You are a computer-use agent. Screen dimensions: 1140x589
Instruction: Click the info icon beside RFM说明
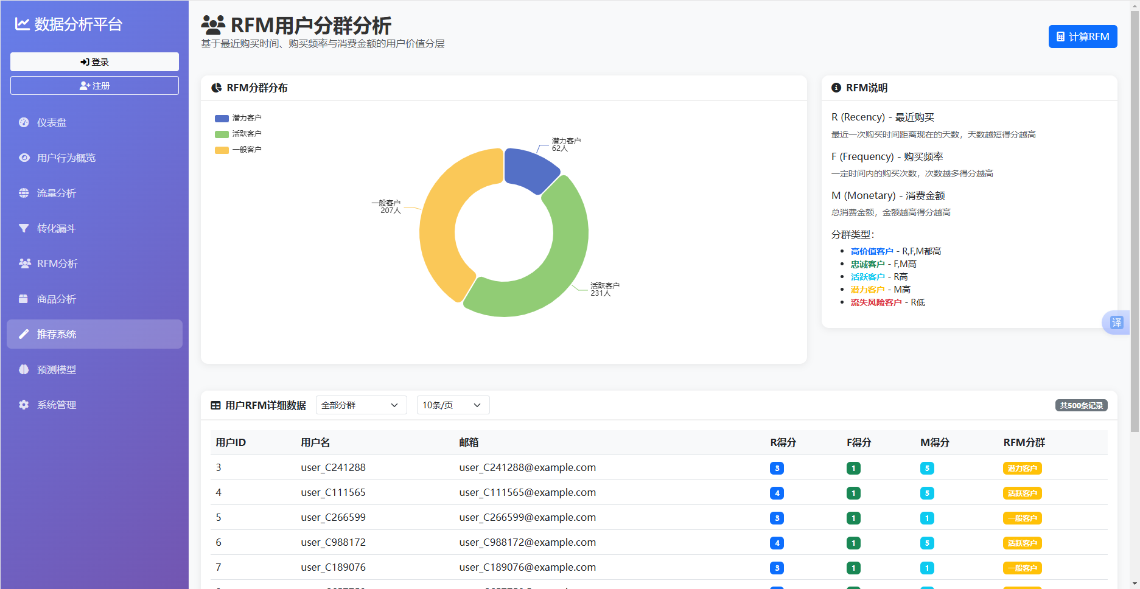[x=836, y=88]
